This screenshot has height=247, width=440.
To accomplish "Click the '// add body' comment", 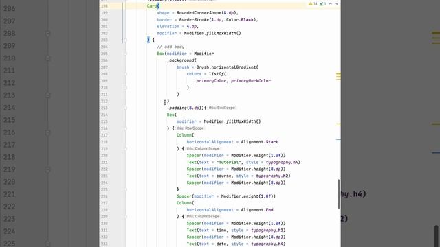I will coord(170,47).
